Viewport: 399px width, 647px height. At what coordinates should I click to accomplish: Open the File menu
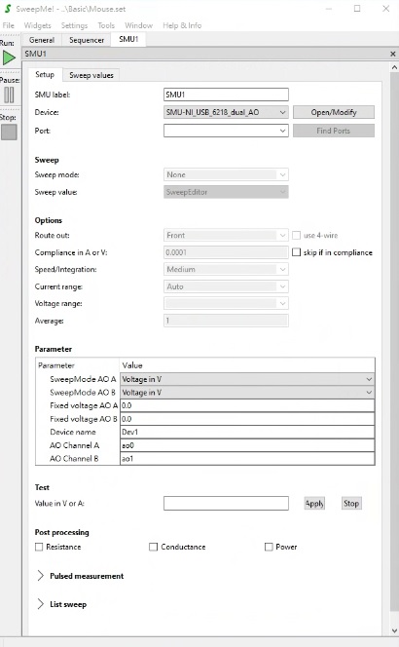[x=8, y=25]
